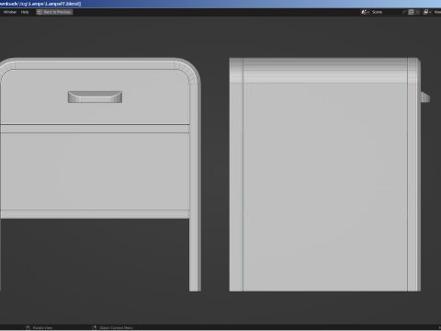Image resolution: width=441 pixels, height=331 pixels.
Task: Open the scene browse dropdown icon
Action: [365, 12]
